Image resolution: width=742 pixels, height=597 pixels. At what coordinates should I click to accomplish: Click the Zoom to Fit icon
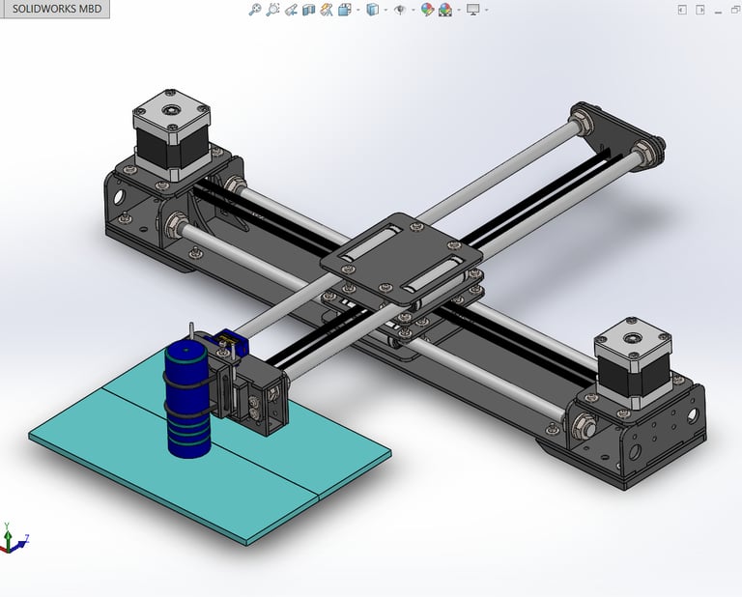[255, 10]
